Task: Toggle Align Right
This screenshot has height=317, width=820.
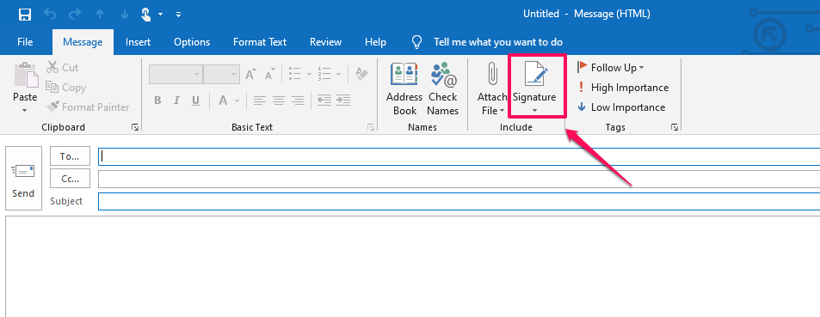Action: [298, 101]
